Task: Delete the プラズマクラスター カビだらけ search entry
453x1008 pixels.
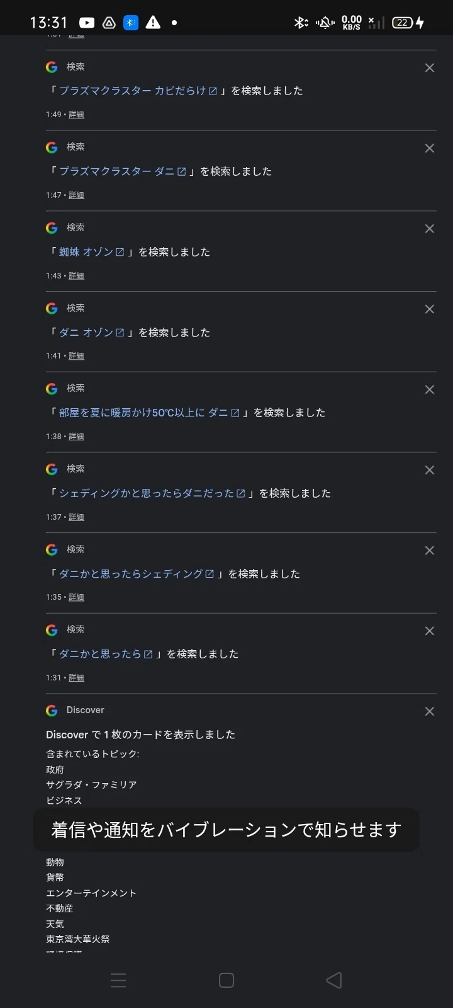Action: (x=430, y=68)
